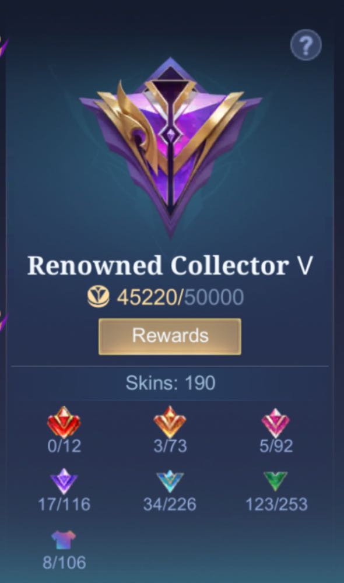Click the Renowned Collector V title
Screen dimensions: 344x583
[x=170, y=265]
